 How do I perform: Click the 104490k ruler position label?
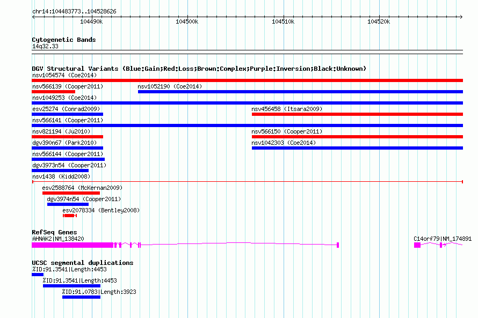(91, 21)
